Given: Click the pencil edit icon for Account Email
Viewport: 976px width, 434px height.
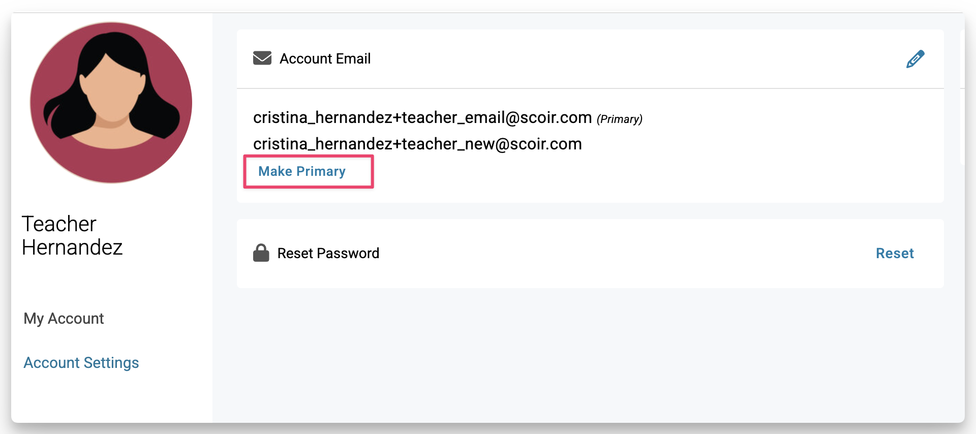Looking at the screenshot, I should point(915,59).
